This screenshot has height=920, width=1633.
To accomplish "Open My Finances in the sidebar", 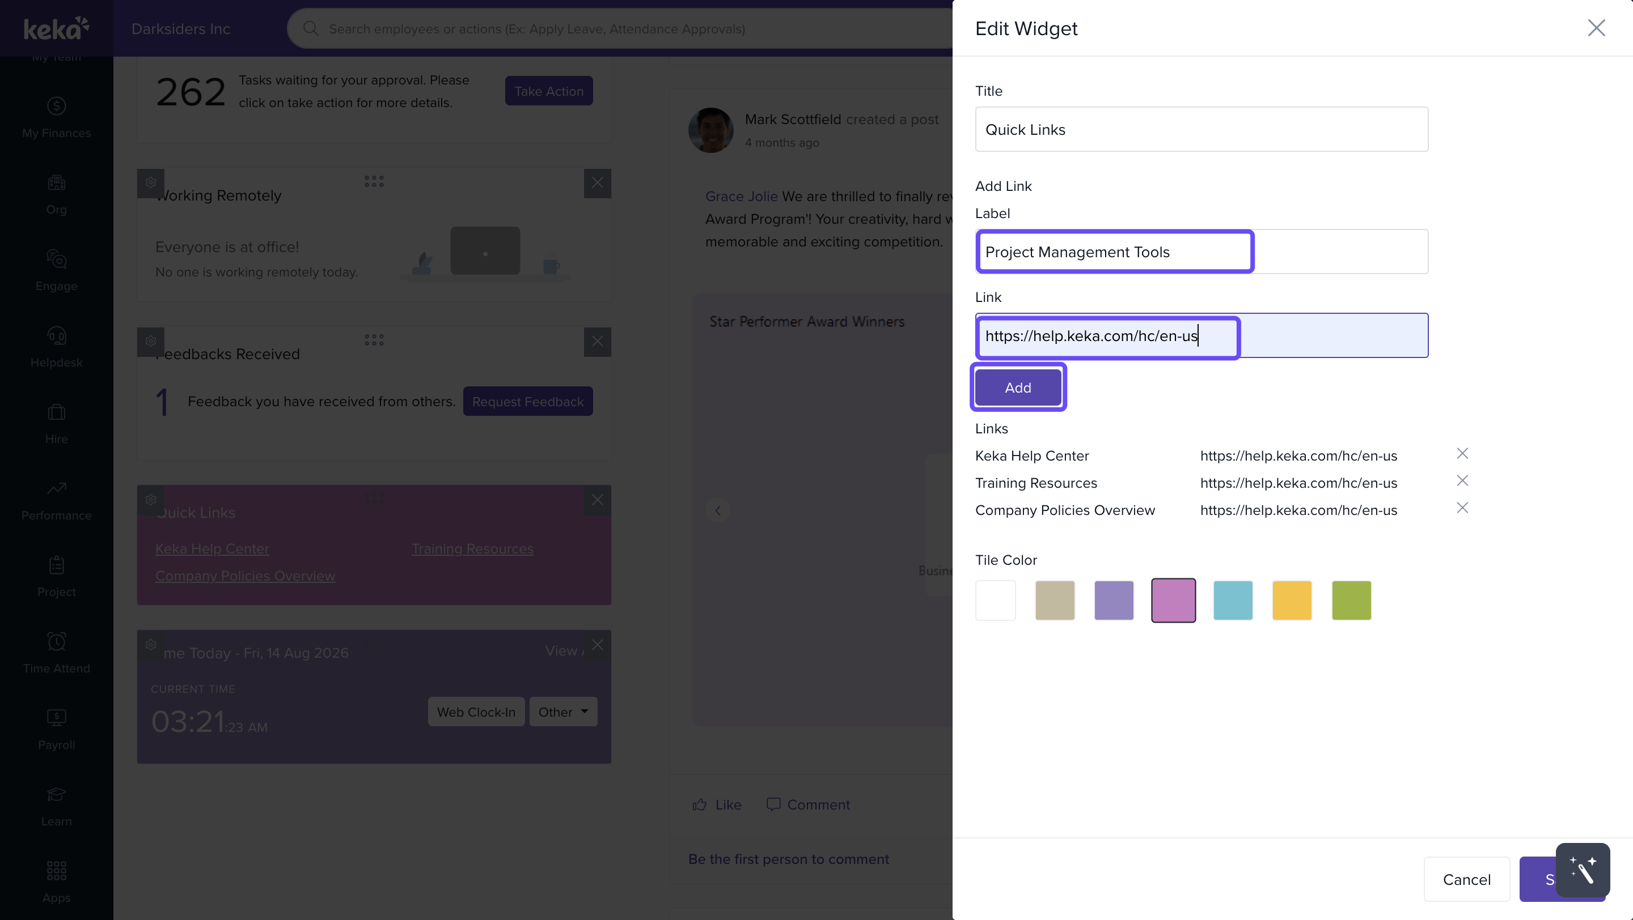I will 57,118.
